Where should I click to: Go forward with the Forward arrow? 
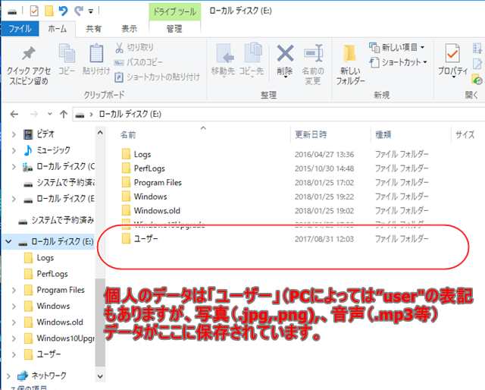tap(34, 115)
